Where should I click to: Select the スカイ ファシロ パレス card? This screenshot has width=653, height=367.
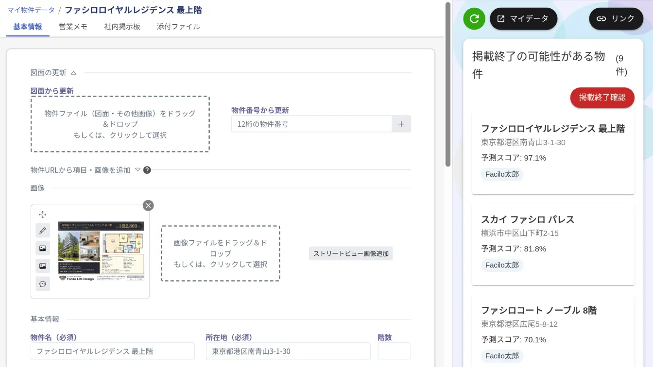(553, 244)
